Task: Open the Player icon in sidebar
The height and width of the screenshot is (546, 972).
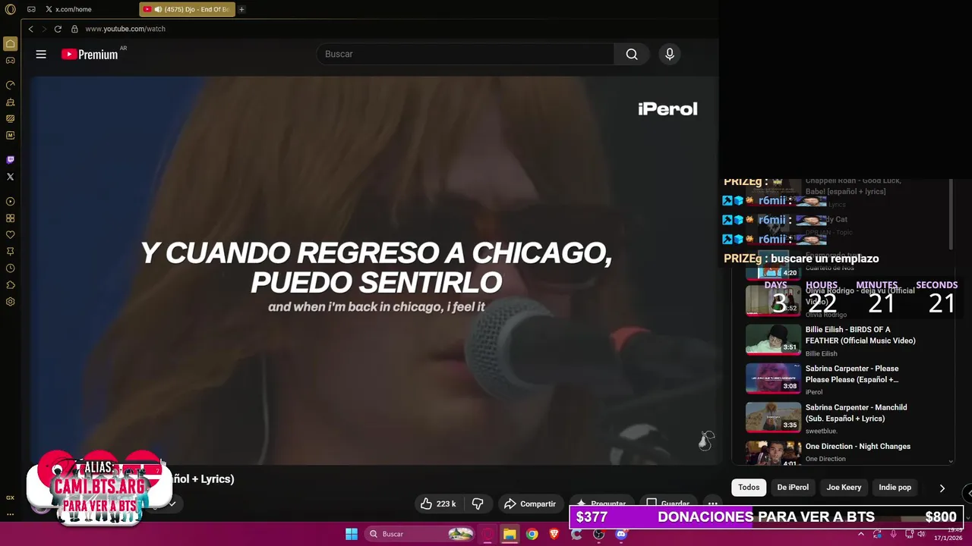Action: (10, 202)
